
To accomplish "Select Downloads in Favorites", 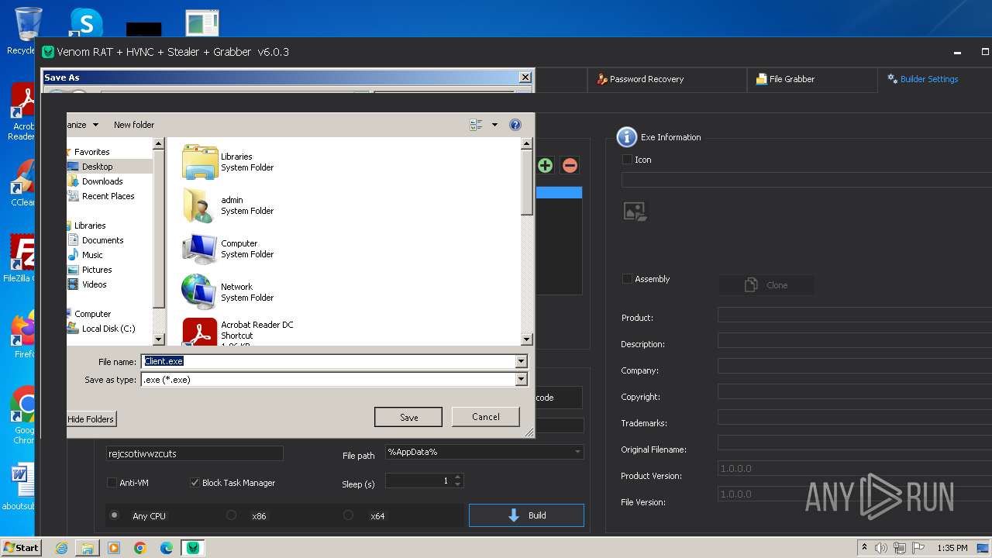I will (102, 181).
